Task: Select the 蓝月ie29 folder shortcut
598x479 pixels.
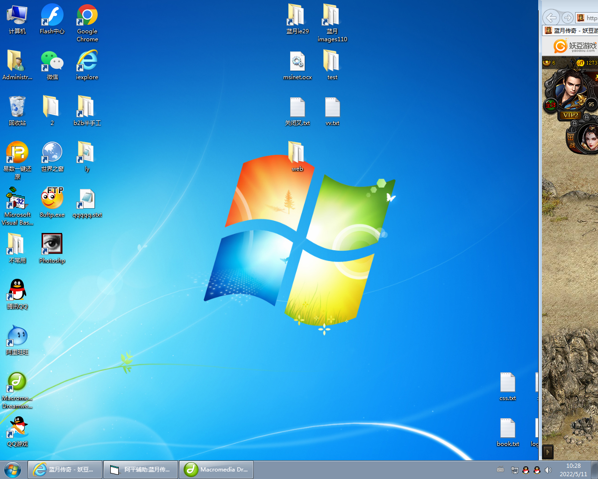Action: tap(298, 19)
